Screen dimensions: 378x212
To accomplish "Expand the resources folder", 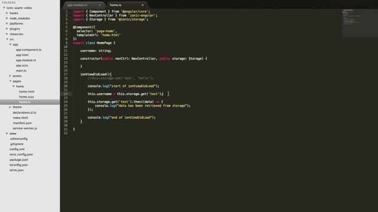I will pyautogui.click(x=7, y=34).
